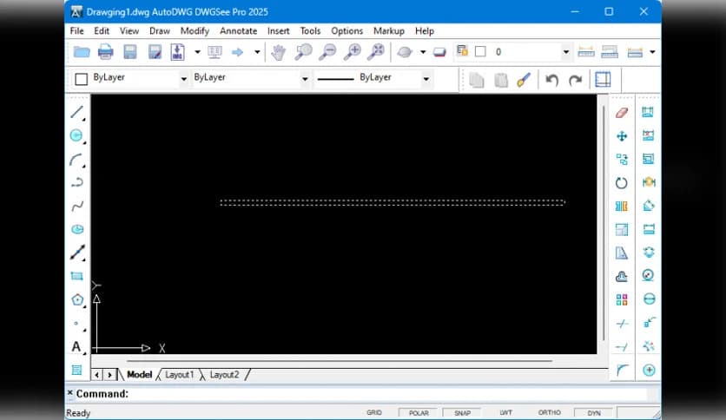Select the Polyline tool
The width and height of the screenshot is (726, 420).
tap(77, 182)
